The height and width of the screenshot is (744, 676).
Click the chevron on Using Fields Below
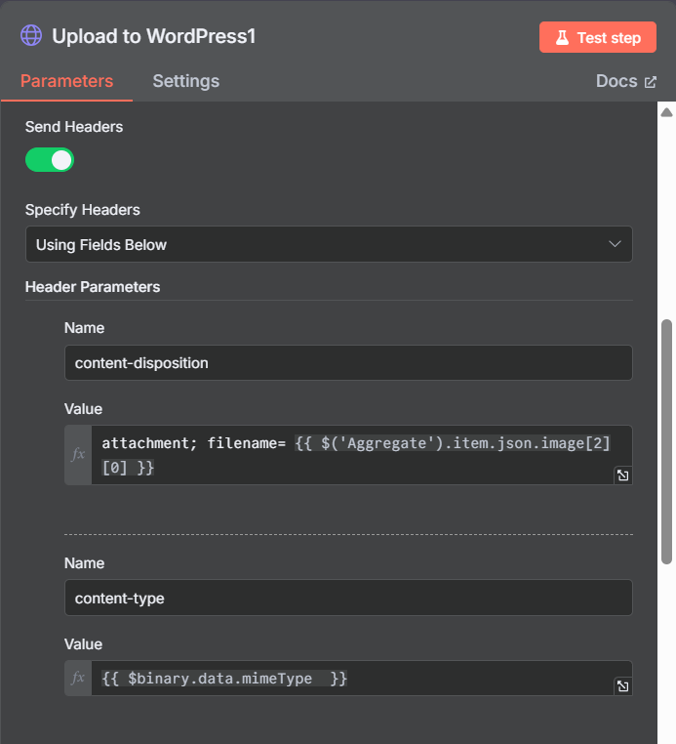pos(615,244)
